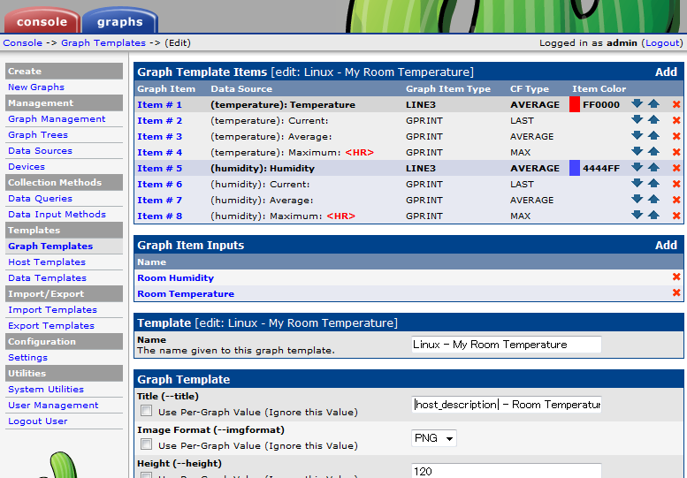
Task: Toggle Per-Graph Value checkbox for Title
Action: pos(147,411)
